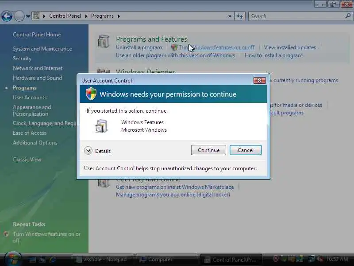Open the address bar history dropdown
This screenshot has height=266, width=354.
point(230,16)
